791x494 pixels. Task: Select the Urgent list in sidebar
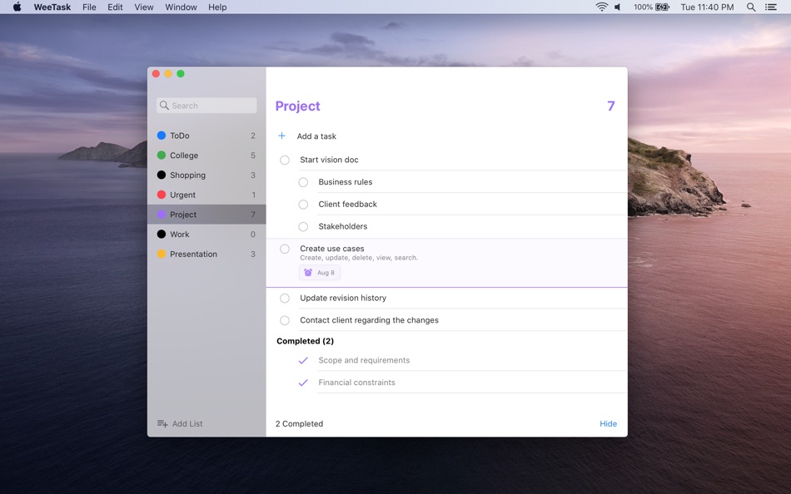click(206, 195)
